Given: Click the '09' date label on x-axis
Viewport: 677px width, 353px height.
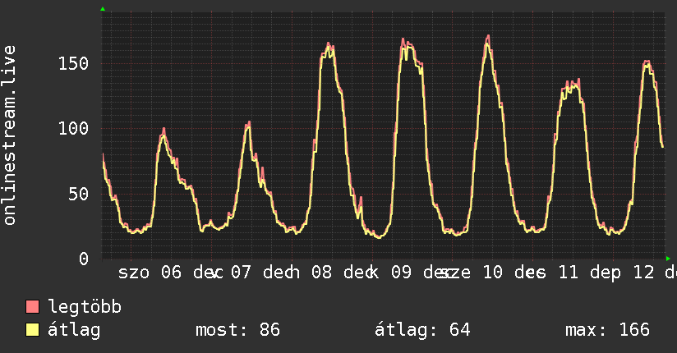Looking at the screenshot, I should pyautogui.click(x=402, y=273).
